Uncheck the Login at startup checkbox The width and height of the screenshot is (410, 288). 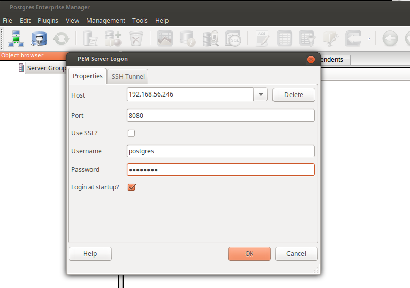pos(131,187)
